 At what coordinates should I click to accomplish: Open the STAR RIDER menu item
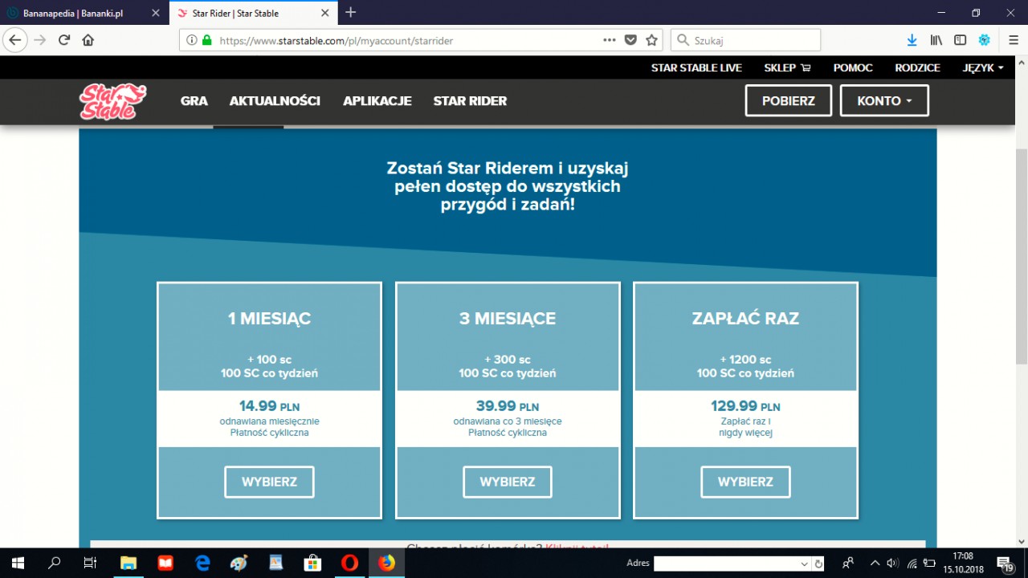(470, 101)
